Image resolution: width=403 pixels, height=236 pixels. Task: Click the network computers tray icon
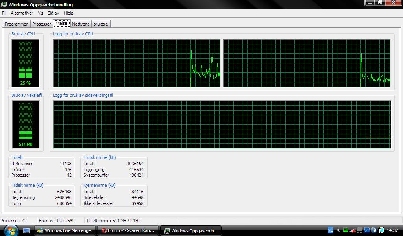click(360, 230)
